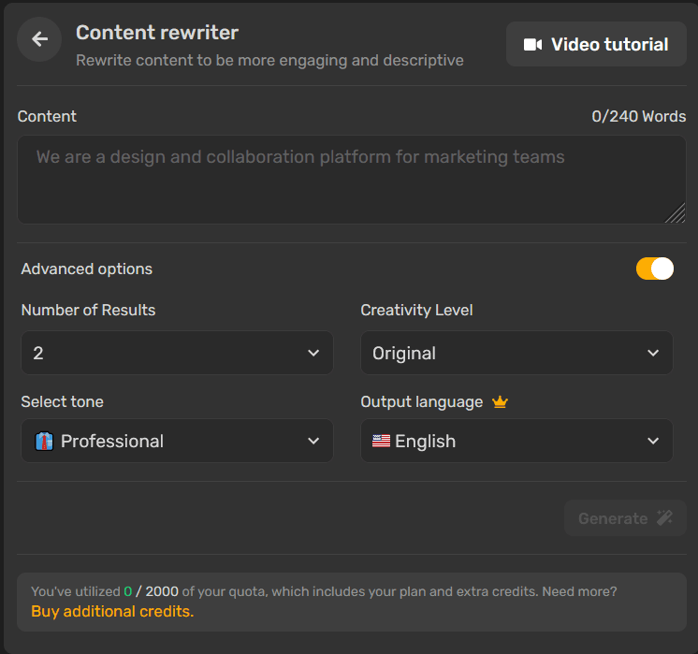
Task: Click the 0/240 Words counter
Action: coord(638,117)
